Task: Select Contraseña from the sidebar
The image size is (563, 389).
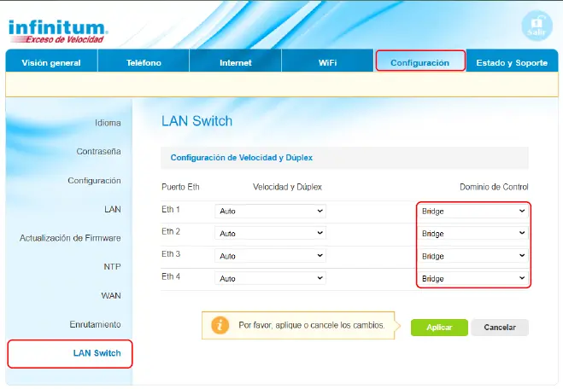Action: [98, 151]
